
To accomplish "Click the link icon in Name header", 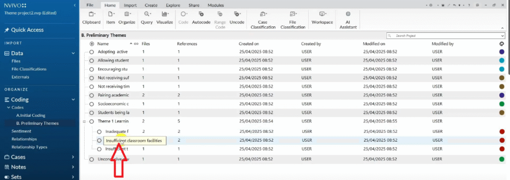I will click(136, 44).
